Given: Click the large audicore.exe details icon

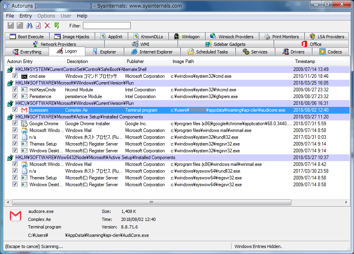Looking at the screenshot, I should tap(16, 216).
